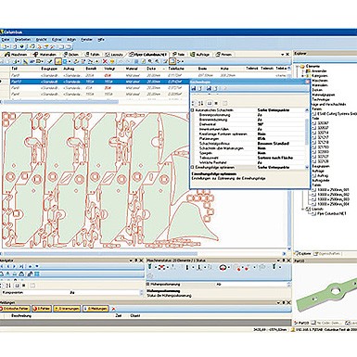Viewport: 357px width, 357px height.
Task: Click the alphabetical sort icon in nesting dialog
Action: point(201,103)
